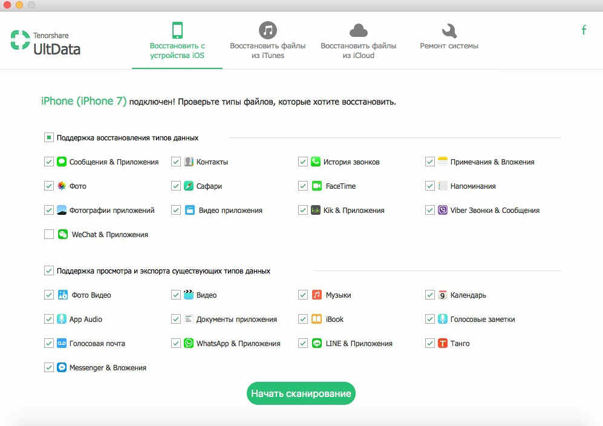Uncheck the Контакты checkbox
603x426 pixels.
coord(176,162)
